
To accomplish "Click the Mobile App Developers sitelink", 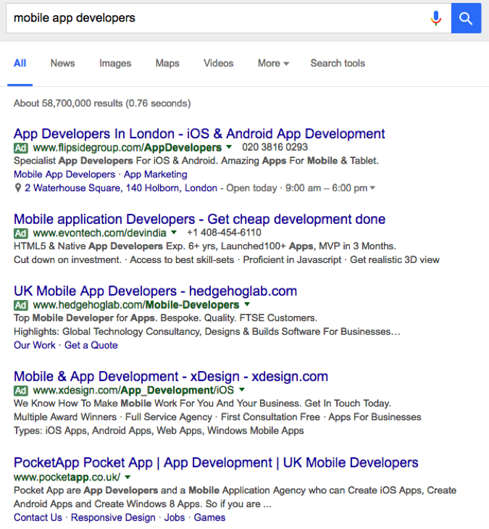I will (64, 175).
